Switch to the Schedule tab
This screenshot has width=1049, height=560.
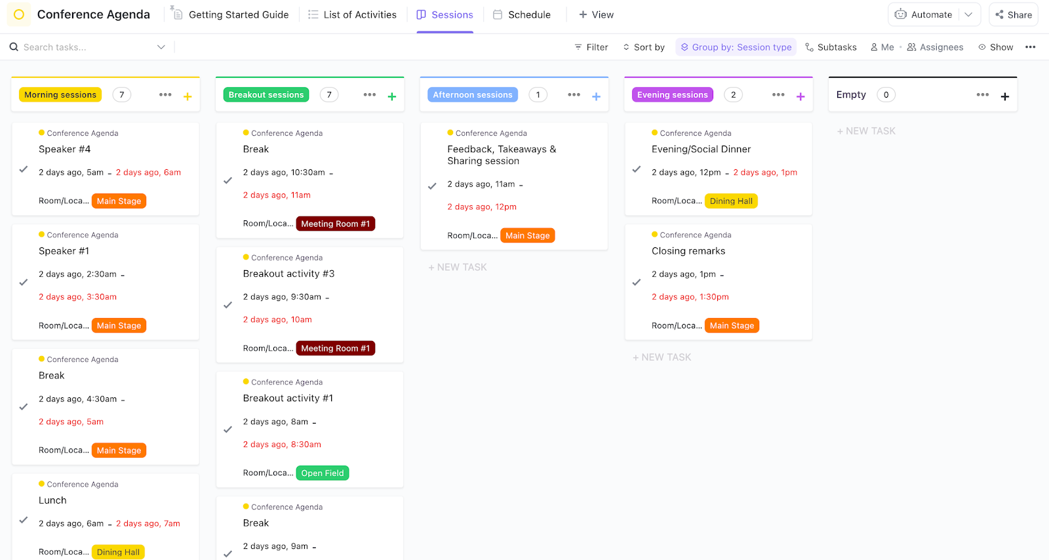point(522,14)
